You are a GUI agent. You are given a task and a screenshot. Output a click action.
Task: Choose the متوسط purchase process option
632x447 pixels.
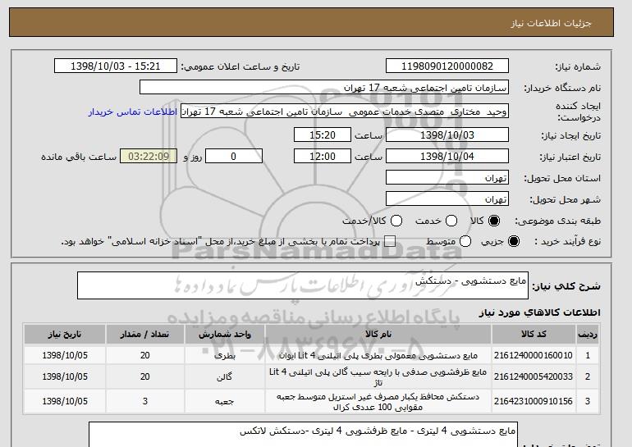coord(465,241)
